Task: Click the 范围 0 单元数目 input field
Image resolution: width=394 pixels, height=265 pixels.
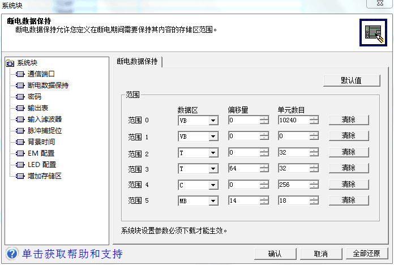Action: click(293, 120)
